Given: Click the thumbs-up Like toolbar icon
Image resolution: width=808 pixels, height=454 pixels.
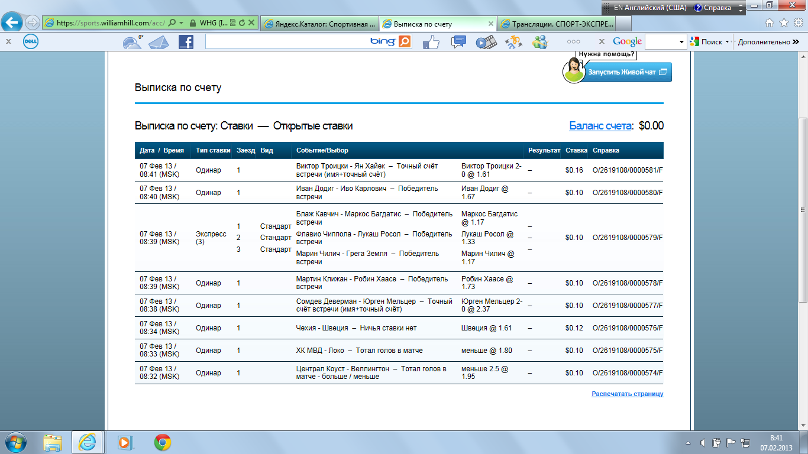Looking at the screenshot, I should tap(431, 42).
